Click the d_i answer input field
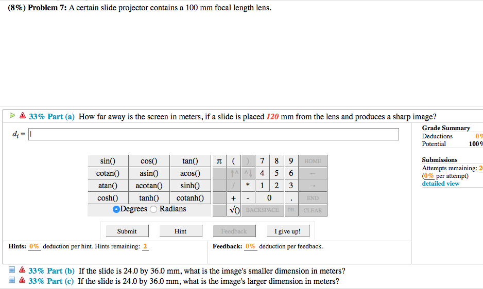483x289 pixels. [214, 134]
